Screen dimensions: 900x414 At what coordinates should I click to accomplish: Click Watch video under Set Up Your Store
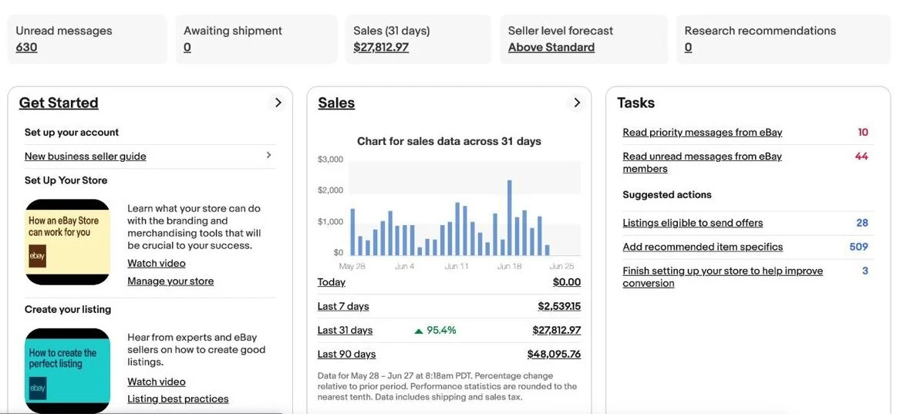(x=157, y=263)
